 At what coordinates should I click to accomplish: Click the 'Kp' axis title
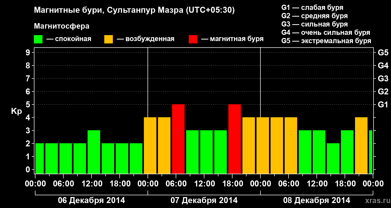16,112
